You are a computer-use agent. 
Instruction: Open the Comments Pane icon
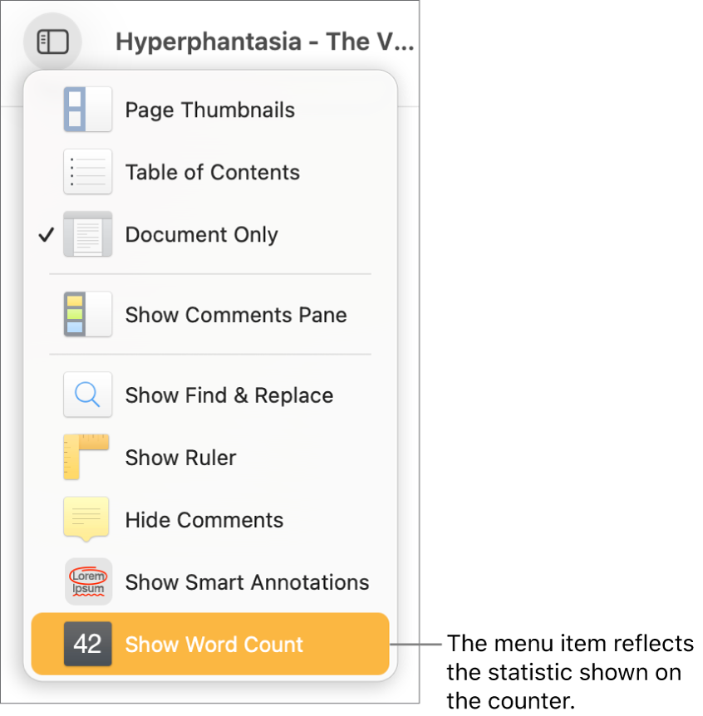[87, 315]
